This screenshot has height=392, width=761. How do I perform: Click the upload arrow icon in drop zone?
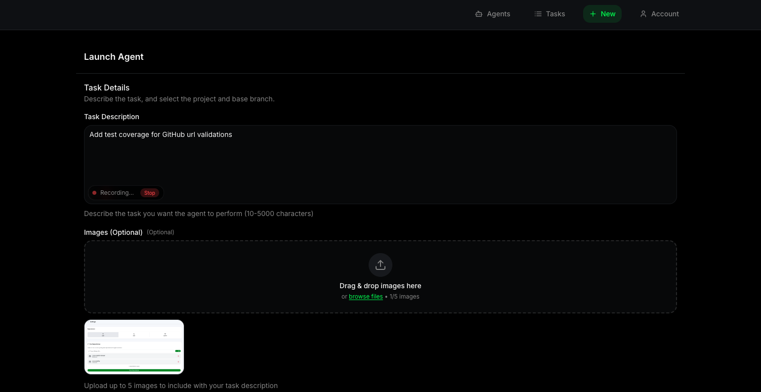(380, 265)
